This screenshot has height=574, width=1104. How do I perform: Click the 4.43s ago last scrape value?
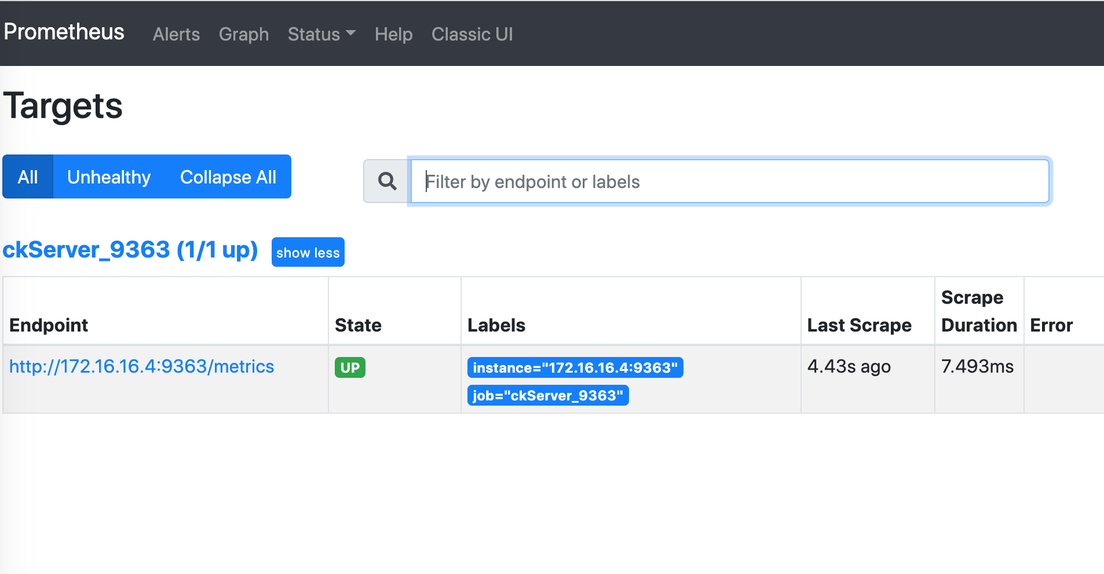pyautogui.click(x=849, y=366)
